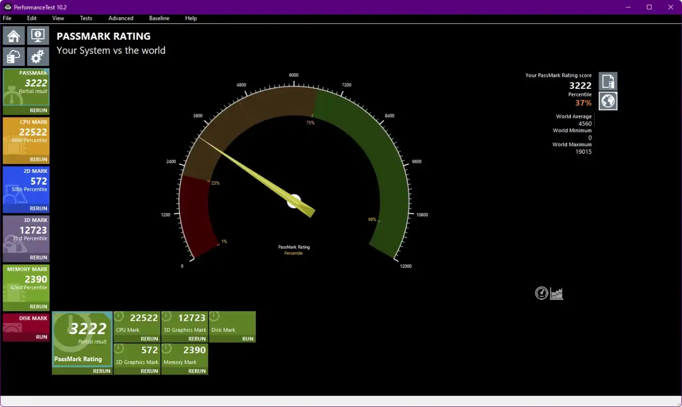Open the System Information monitor icon
The image size is (682, 407).
pyautogui.click(x=37, y=36)
